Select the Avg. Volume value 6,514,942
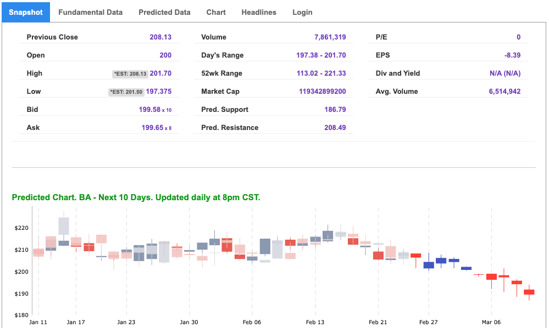The width and height of the screenshot is (549, 328). [504, 92]
